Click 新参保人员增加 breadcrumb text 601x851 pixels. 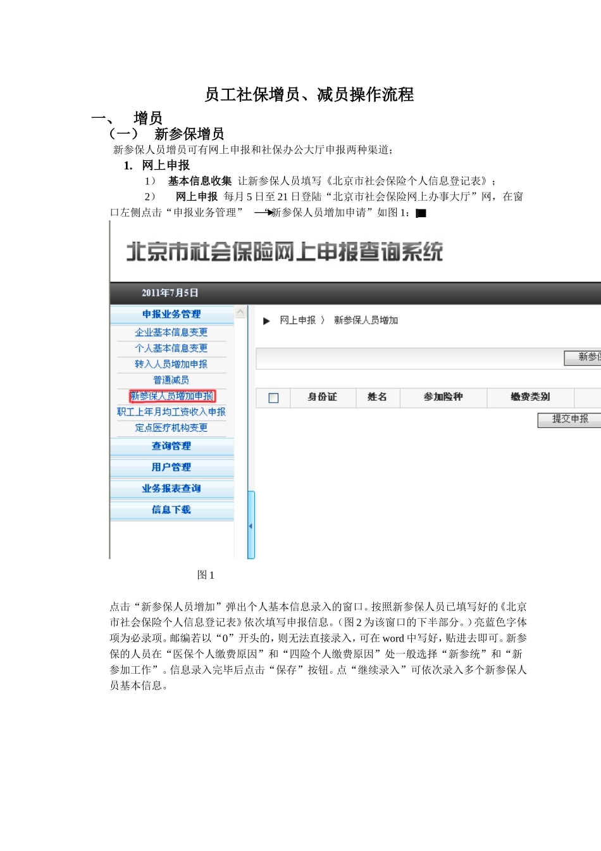tap(366, 320)
